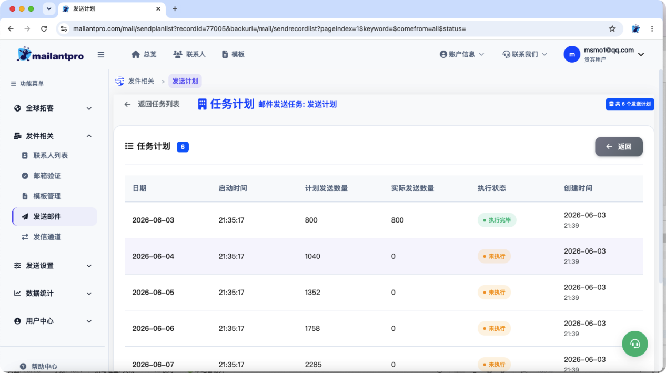This screenshot has width=666, height=373.
Task: Select the 2026-06-03 date cell
Action: (x=153, y=220)
